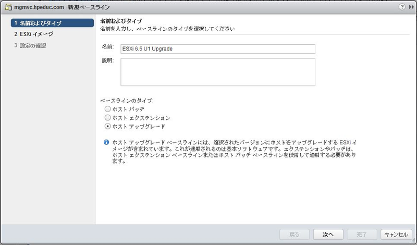417x245 pixels.
Task: Click the 説明 description text area
Action: point(218,72)
